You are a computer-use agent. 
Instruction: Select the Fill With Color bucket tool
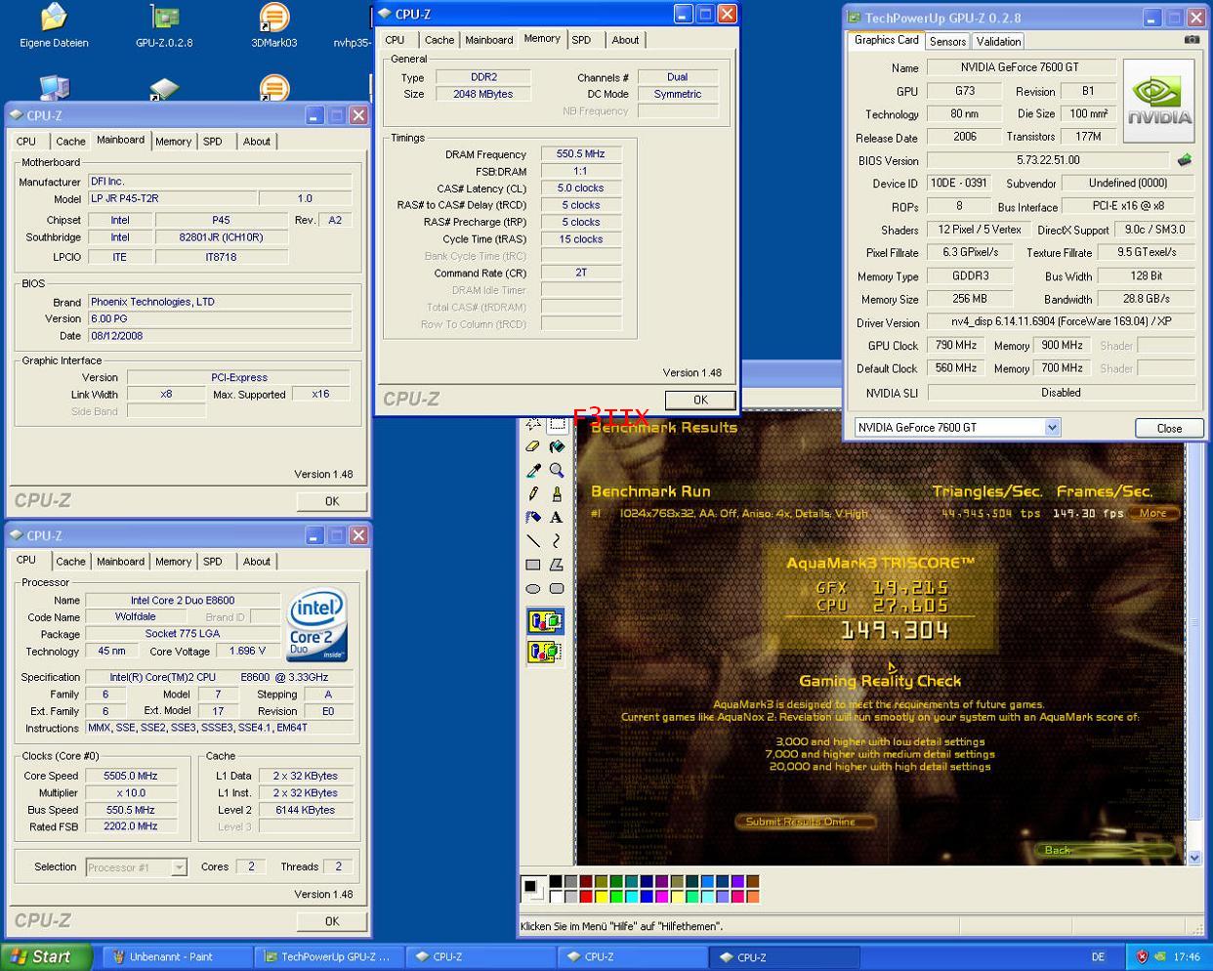coord(557,447)
